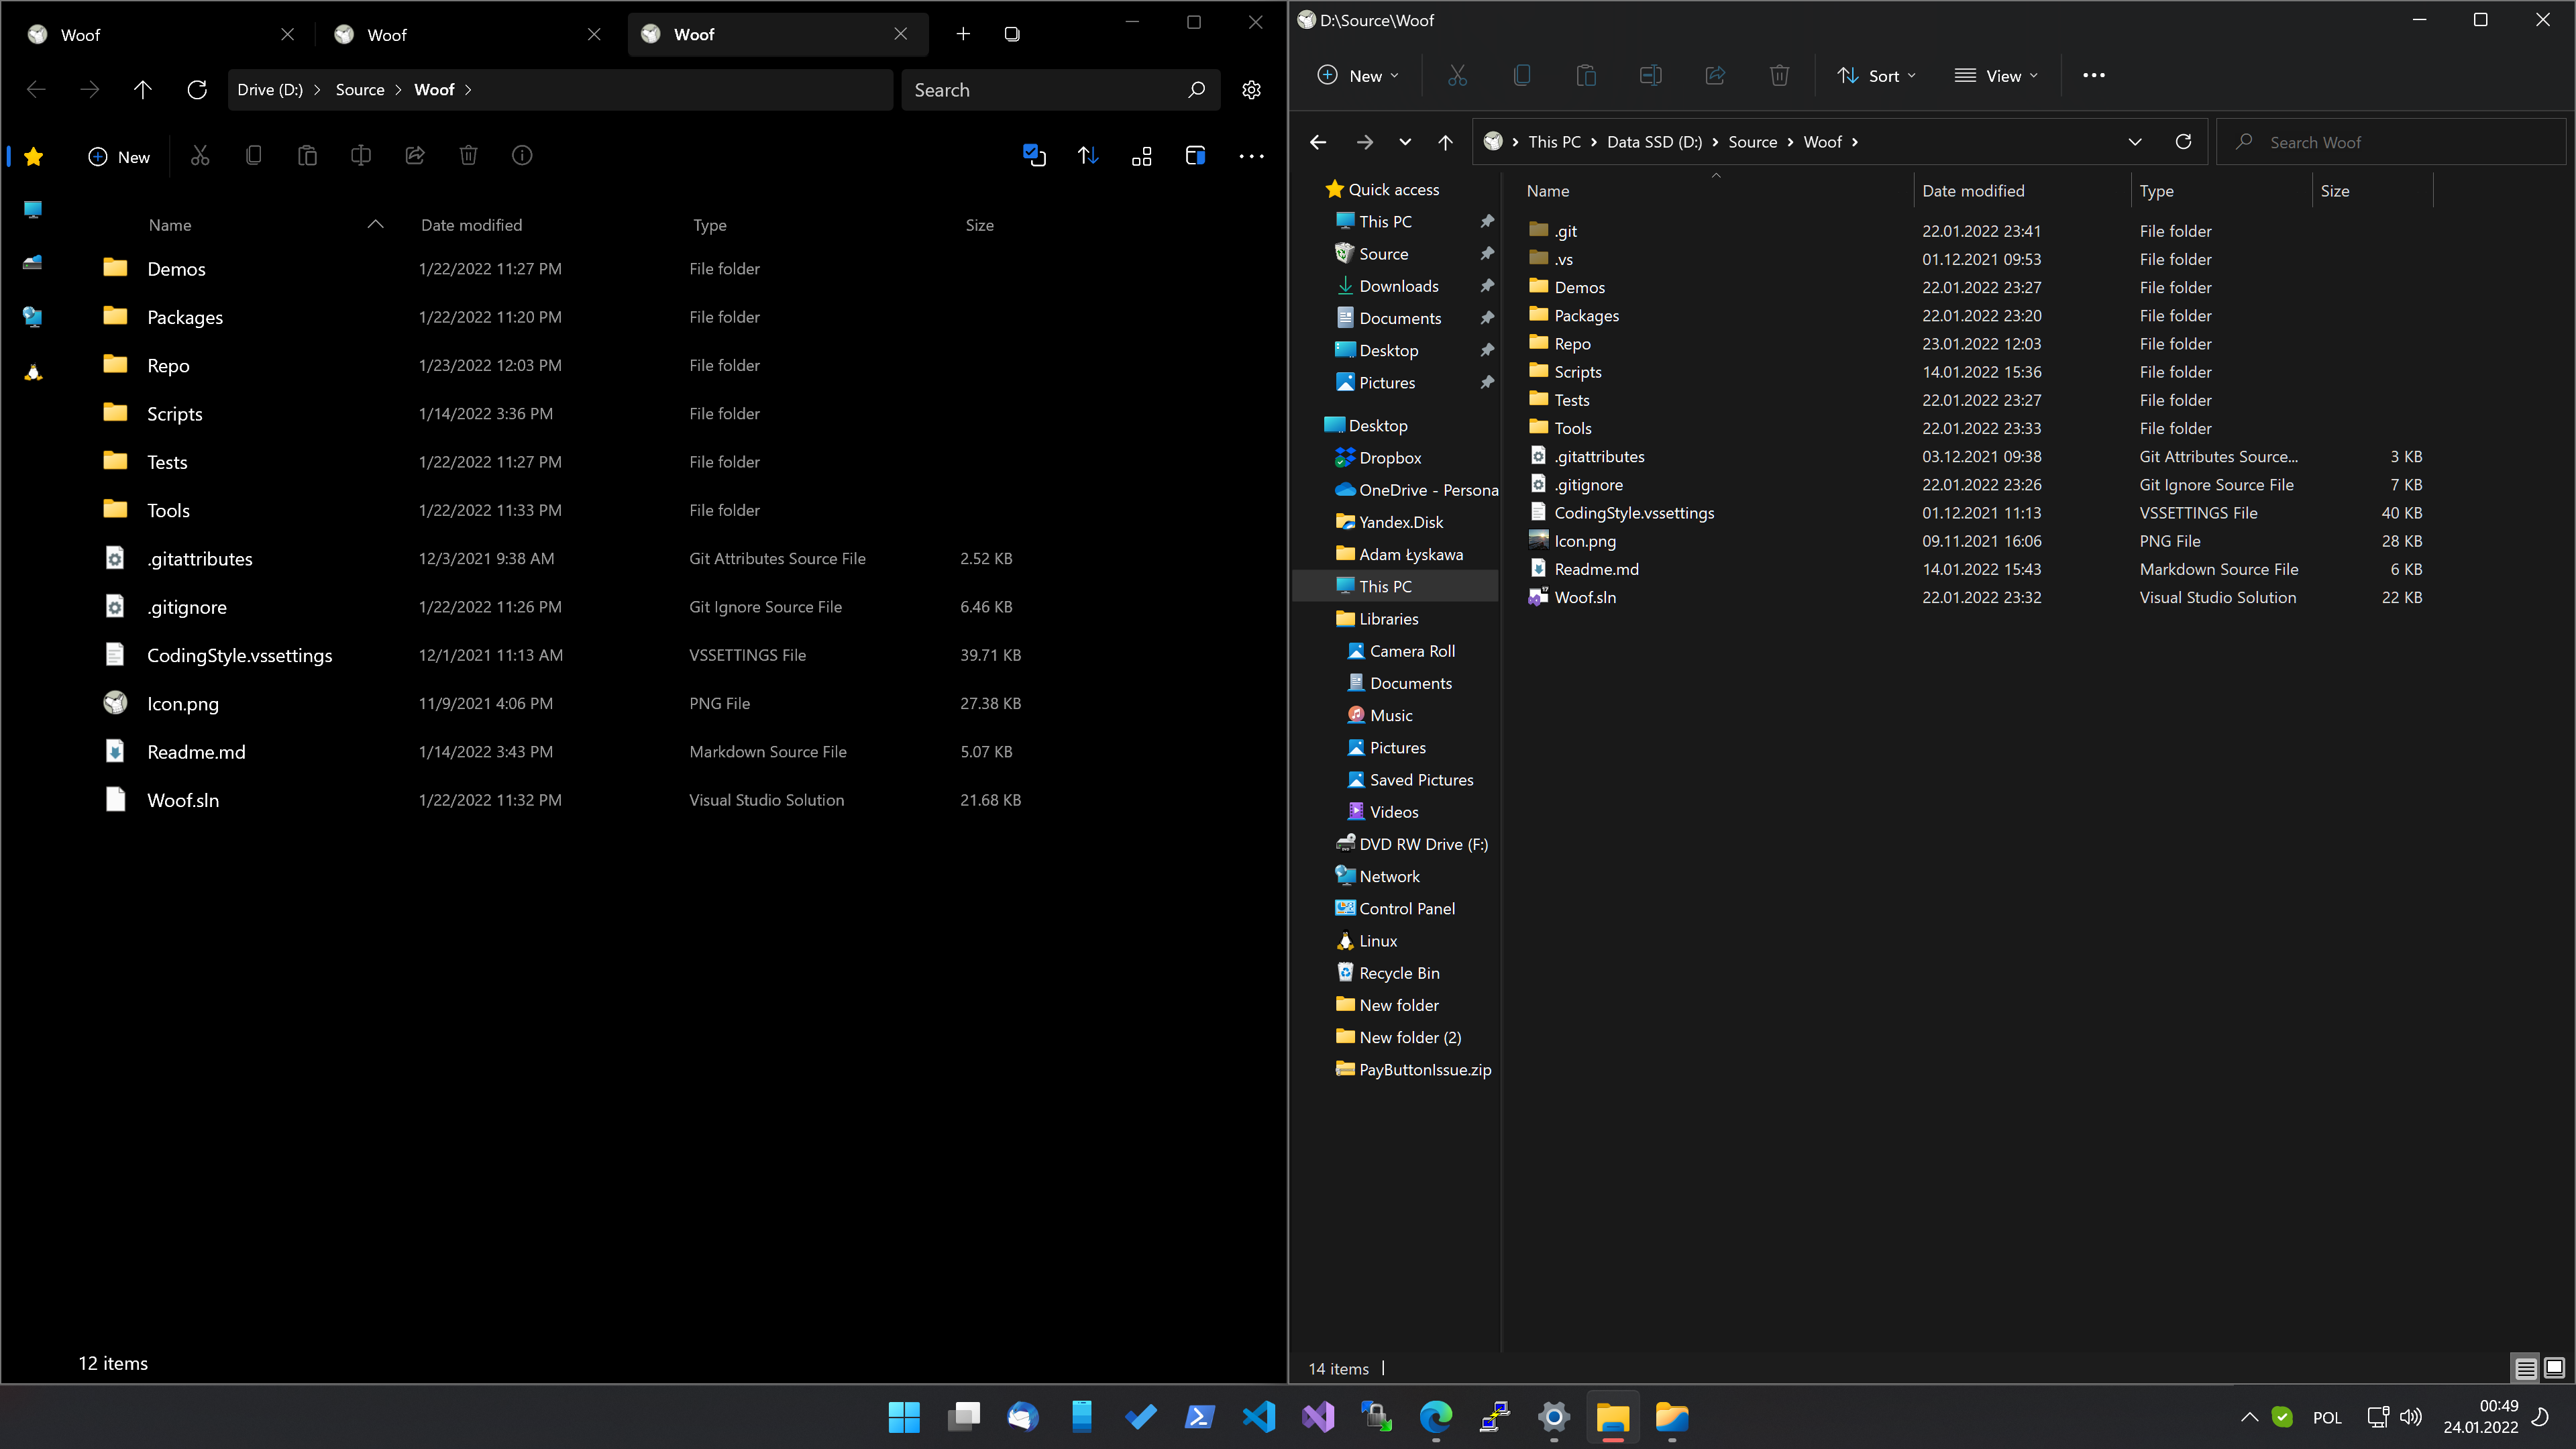
Task: Open the View dropdown menu
Action: 1996,76
